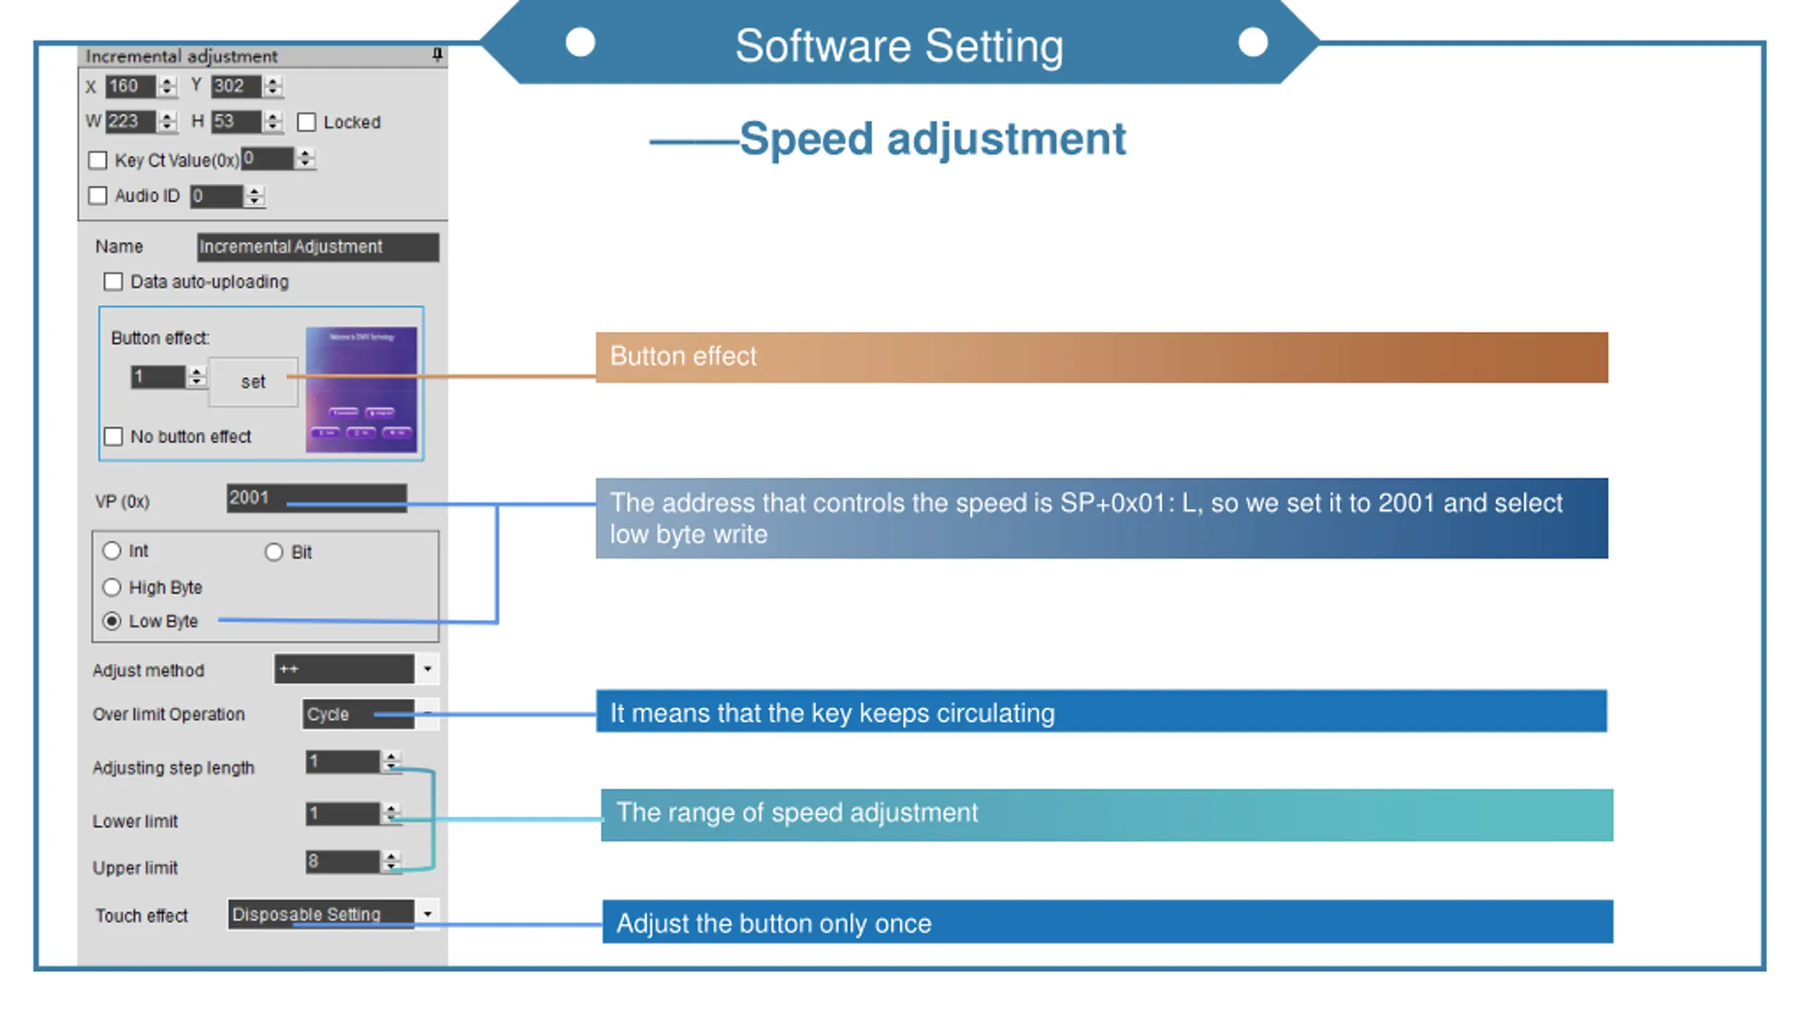Click the Upper limit value field
This screenshot has width=1800, height=1012.
[x=343, y=862]
